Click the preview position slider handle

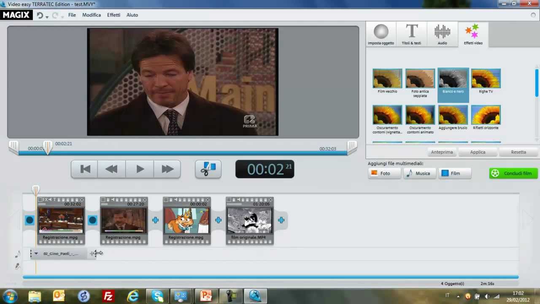point(48,147)
